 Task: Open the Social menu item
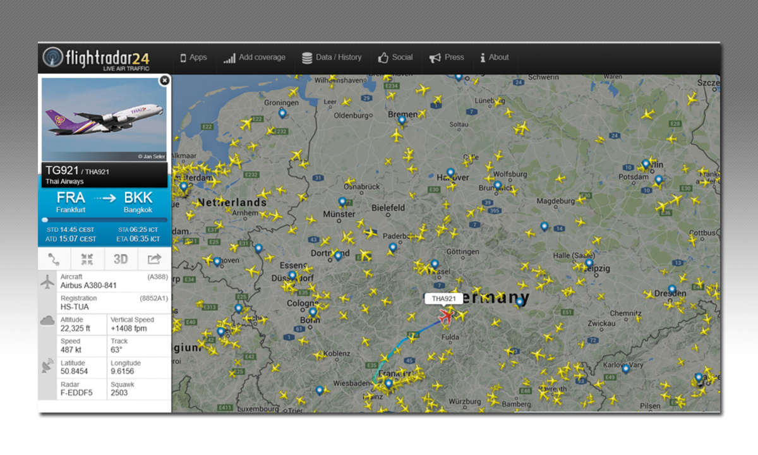pos(395,58)
